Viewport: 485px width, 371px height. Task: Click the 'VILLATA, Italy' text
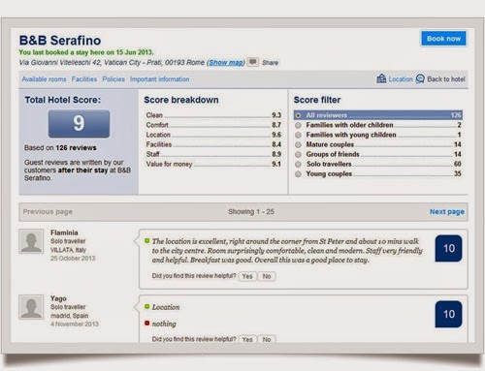click(x=68, y=250)
